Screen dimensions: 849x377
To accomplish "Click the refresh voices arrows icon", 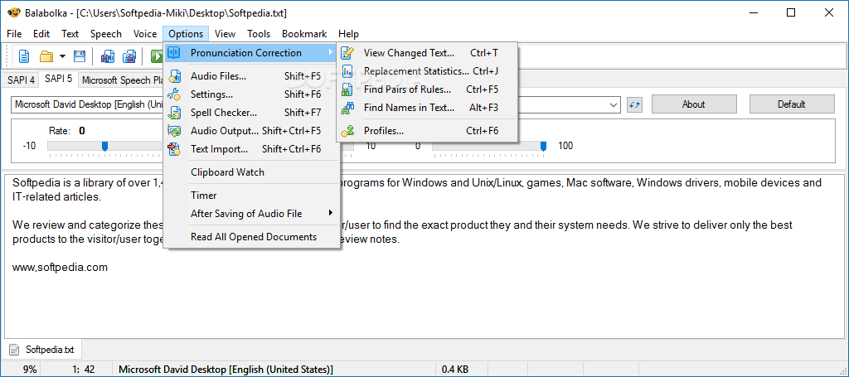I will pyautogui.click(x=634, y=104).
